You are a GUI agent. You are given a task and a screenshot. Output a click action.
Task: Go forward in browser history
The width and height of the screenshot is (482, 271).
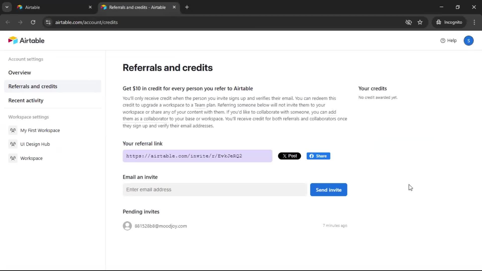(x=20, y=22)
